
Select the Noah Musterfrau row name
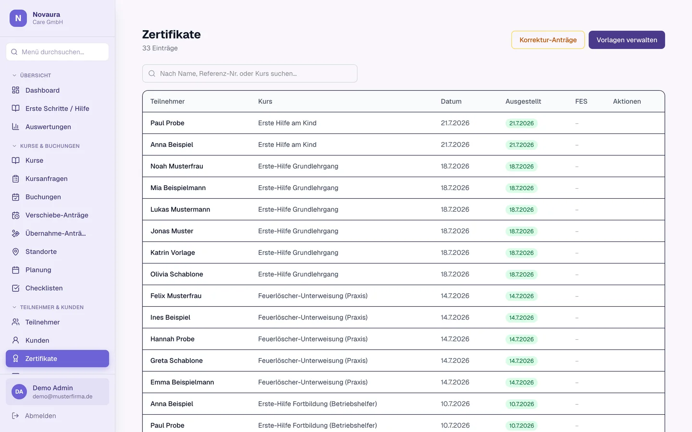point(177,166)
